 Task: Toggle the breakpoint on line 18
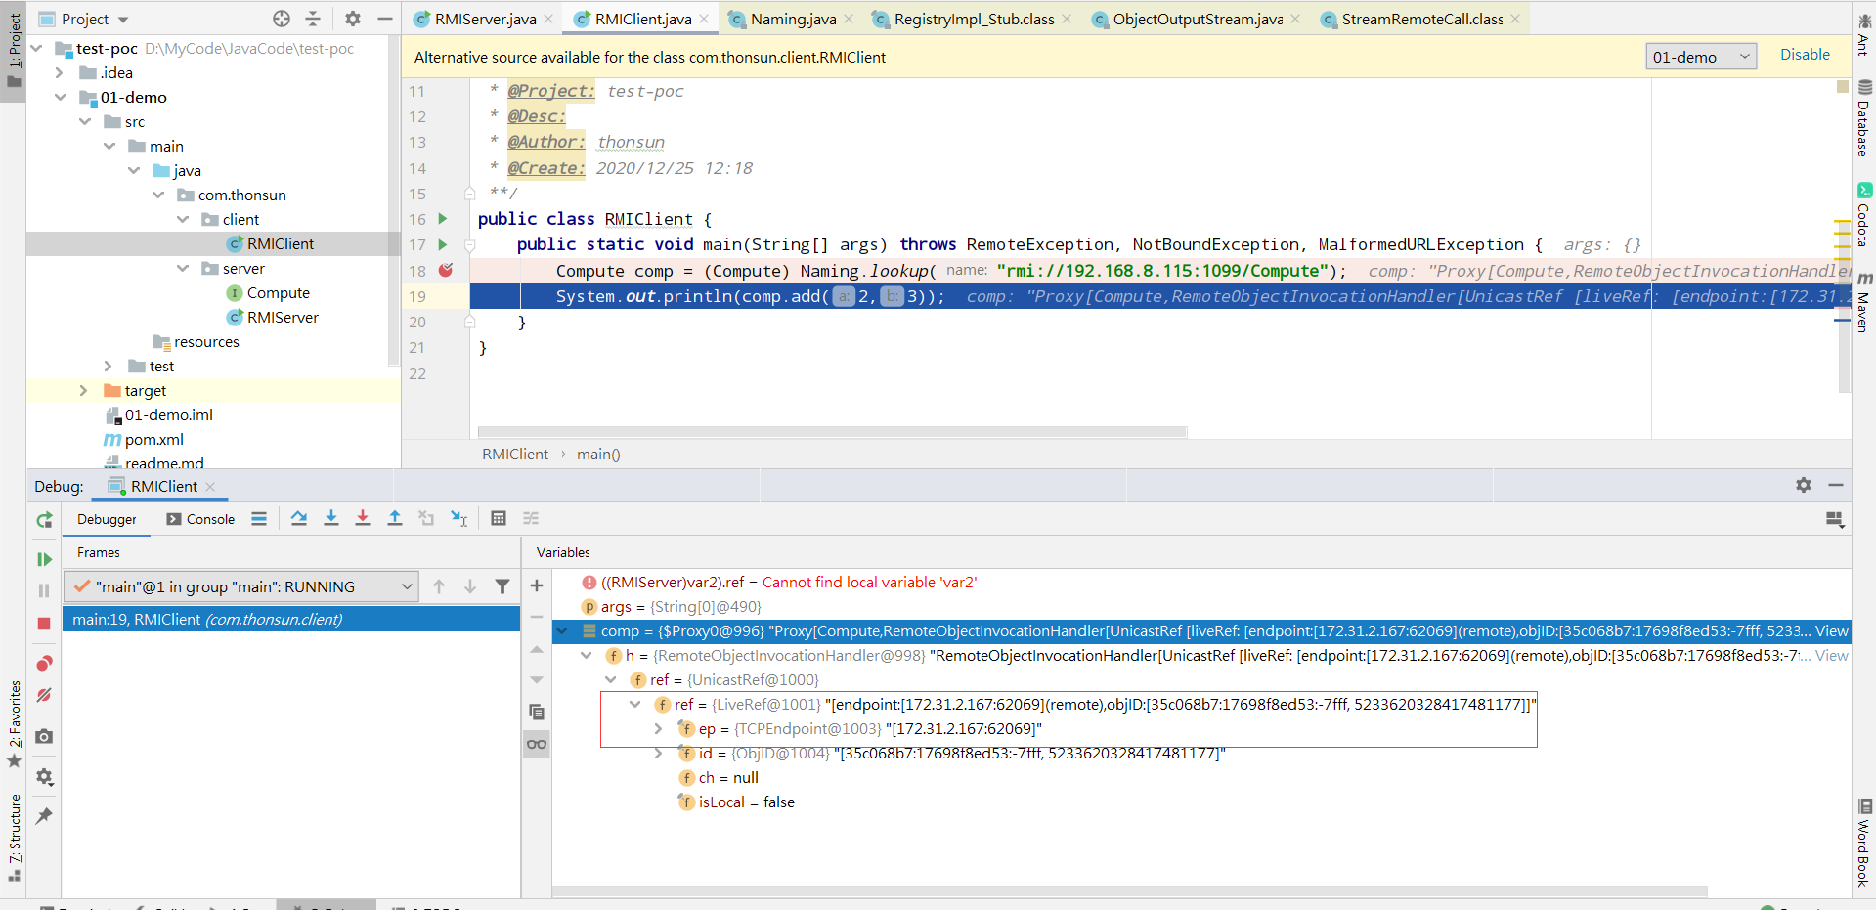pyautogui.click(x=446, y=271)
